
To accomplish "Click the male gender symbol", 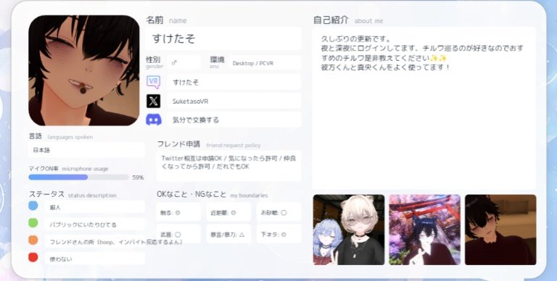I will coord(174,63).
